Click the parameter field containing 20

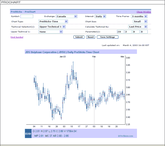point(120,32)
